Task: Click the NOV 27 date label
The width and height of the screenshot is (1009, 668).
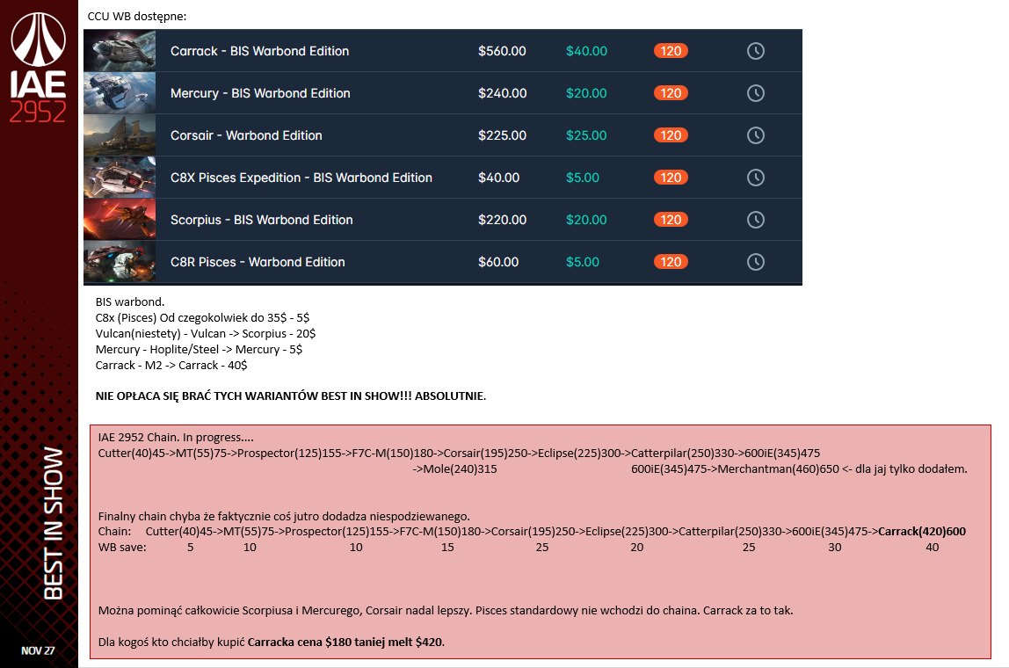Action: click(x=38, y=650)
